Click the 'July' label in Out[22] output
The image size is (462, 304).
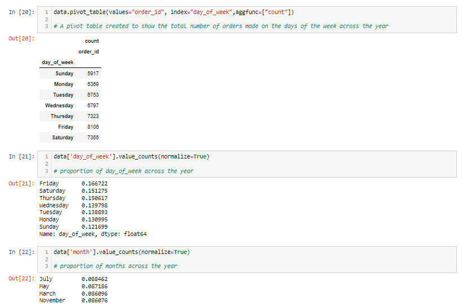point(46,279)
